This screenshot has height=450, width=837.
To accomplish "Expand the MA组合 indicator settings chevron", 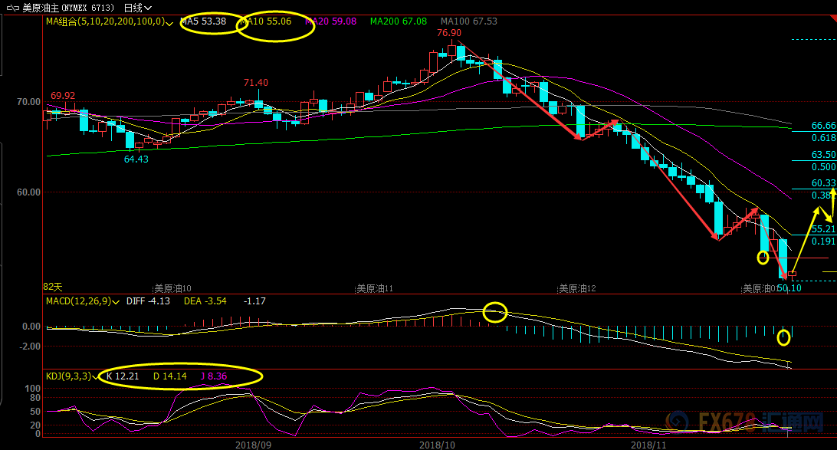I will coord(169,22).
